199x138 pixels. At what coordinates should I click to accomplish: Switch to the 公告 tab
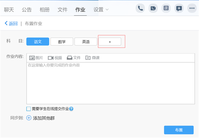27,10
